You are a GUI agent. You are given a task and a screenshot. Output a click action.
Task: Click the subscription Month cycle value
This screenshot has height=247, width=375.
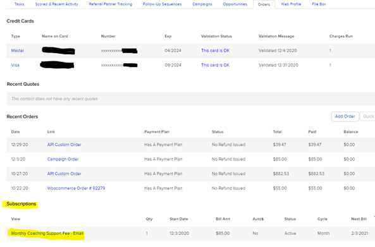323,233
